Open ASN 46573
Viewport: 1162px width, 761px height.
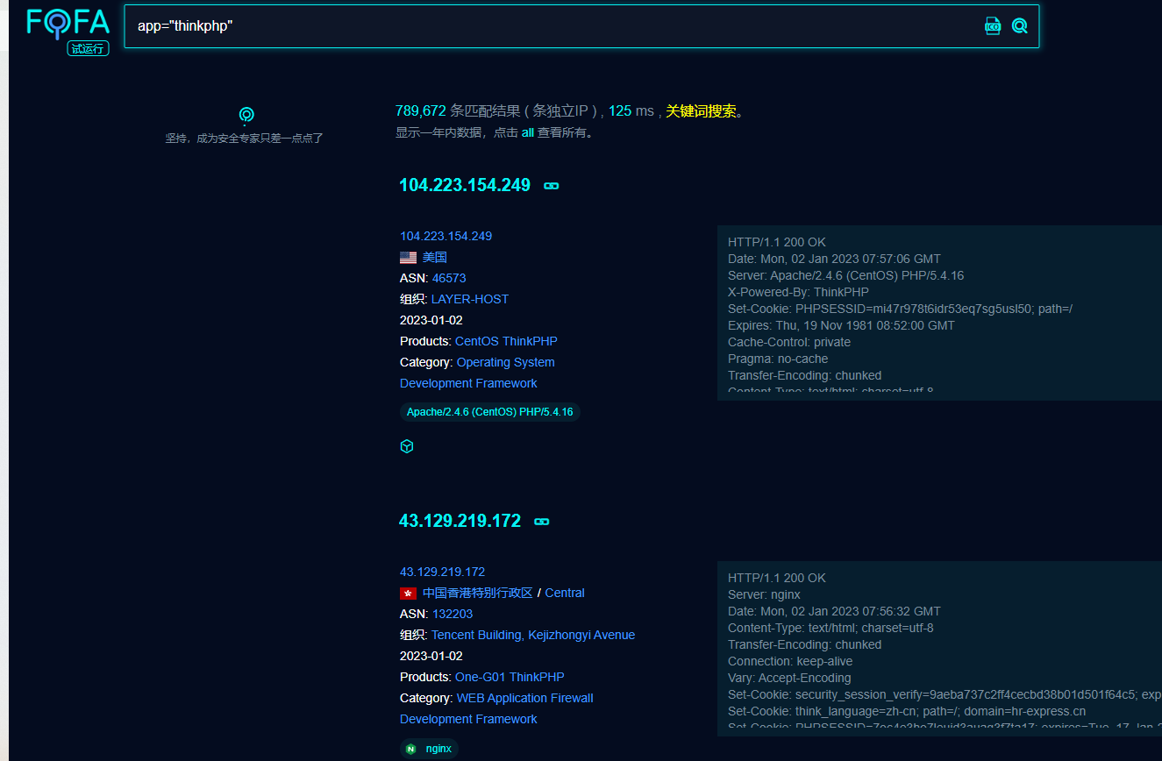pyautogui.click(x=449, y=278)
